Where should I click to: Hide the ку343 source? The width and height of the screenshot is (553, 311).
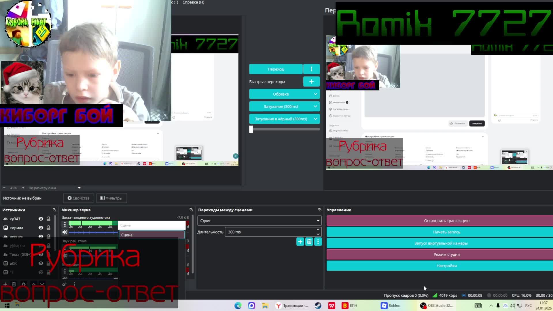[41, 219]
